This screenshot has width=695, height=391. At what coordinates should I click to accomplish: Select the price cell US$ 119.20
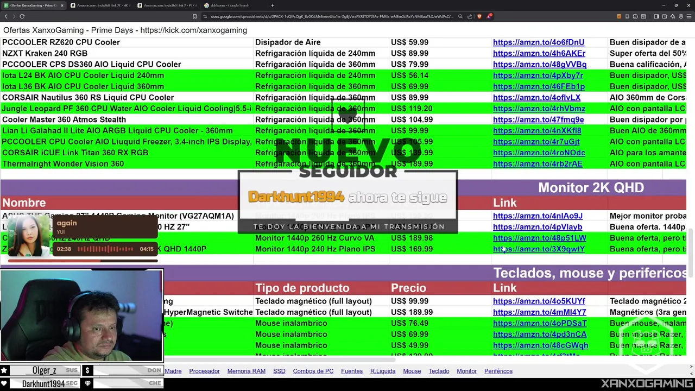click(x=440, y=109)
